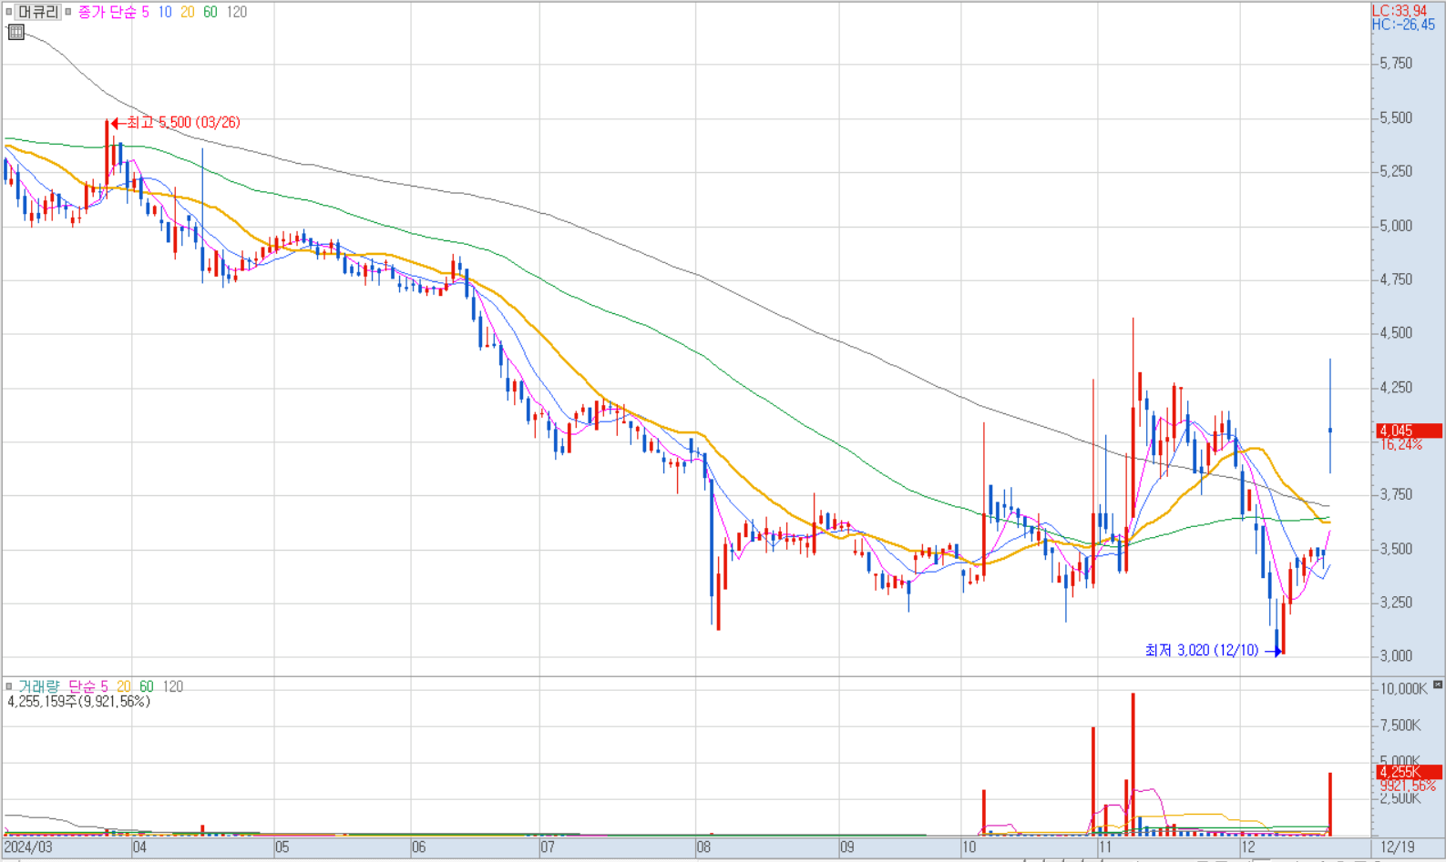Select the price 5-day moving average label

(x=145, y=12)
